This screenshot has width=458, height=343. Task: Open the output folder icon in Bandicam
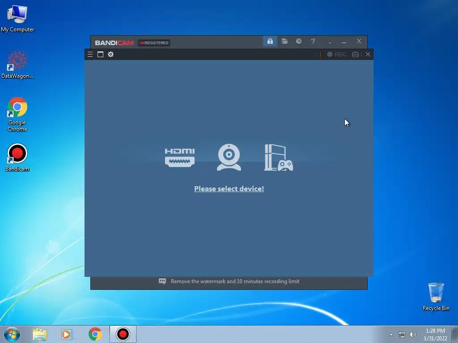284,42
